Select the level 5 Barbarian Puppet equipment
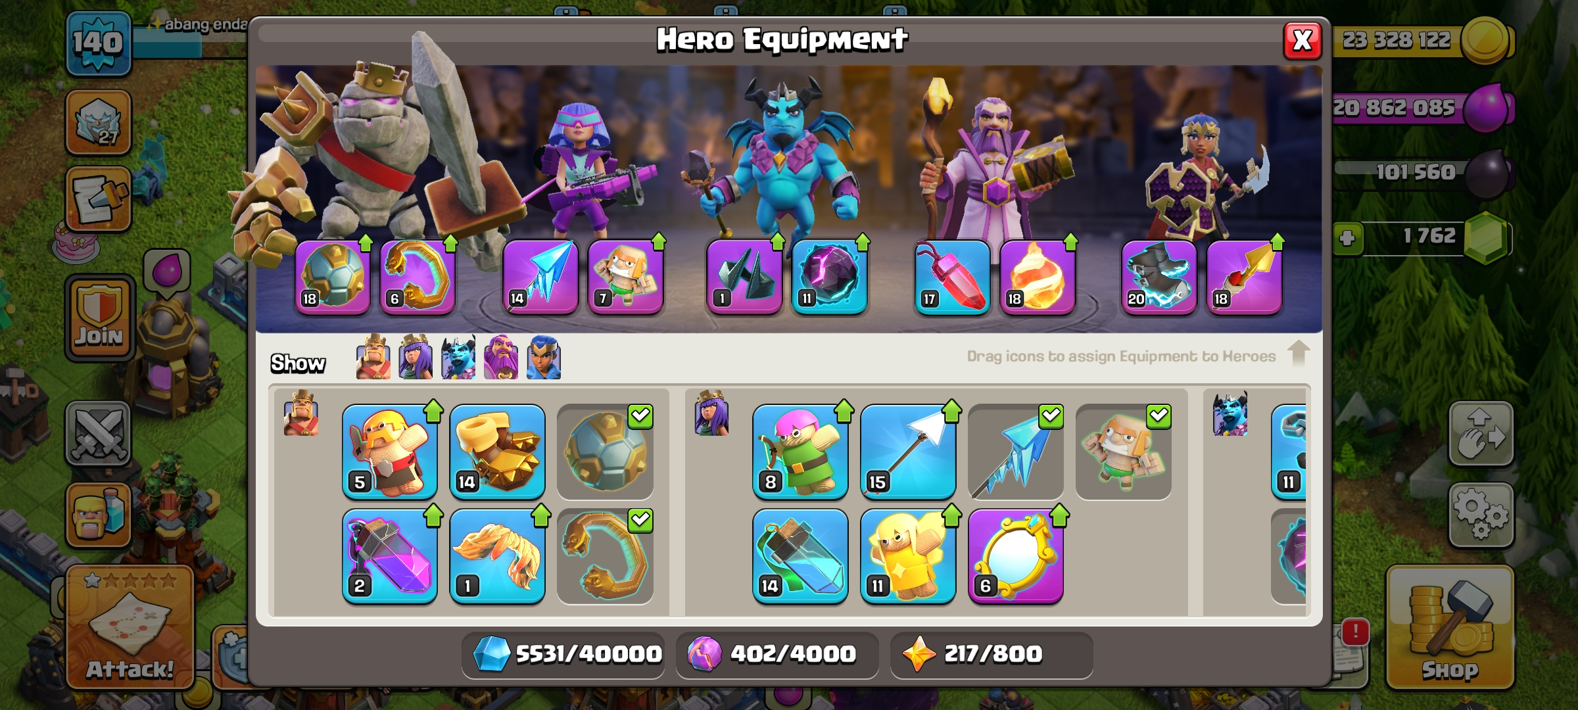This screenshot has width=1578, height=710. [390, 452]
